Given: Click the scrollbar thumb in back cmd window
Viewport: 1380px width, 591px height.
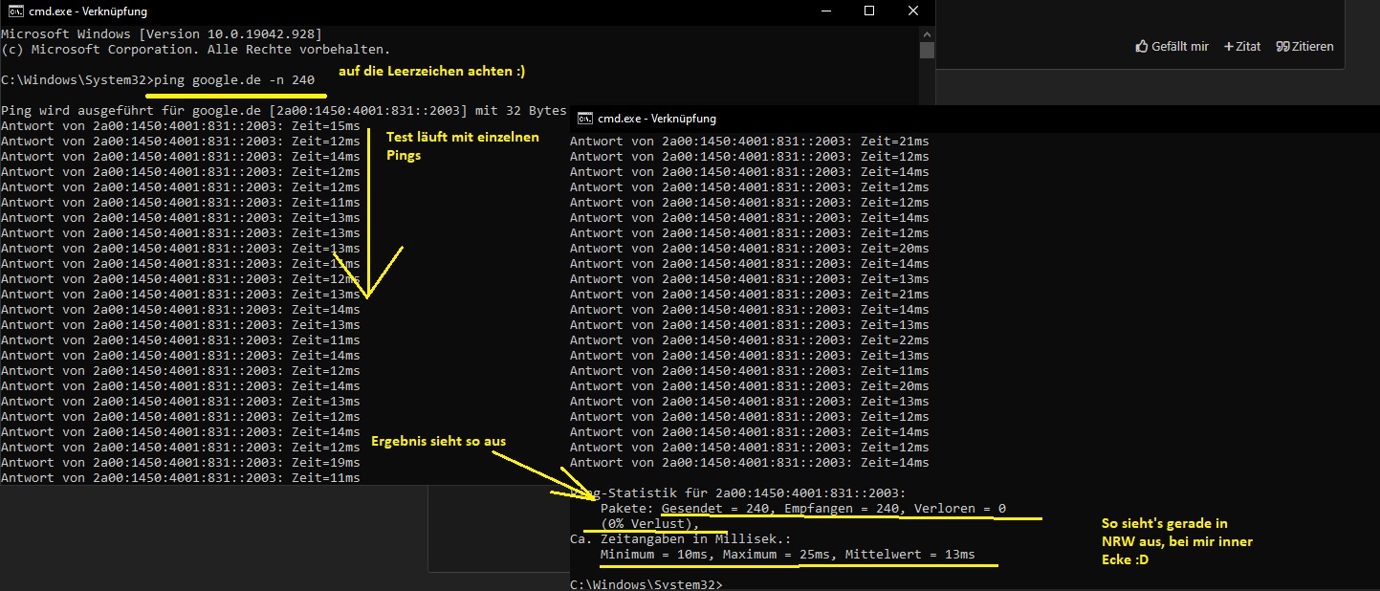Looking at the screenshot, I should pos(927,50).
